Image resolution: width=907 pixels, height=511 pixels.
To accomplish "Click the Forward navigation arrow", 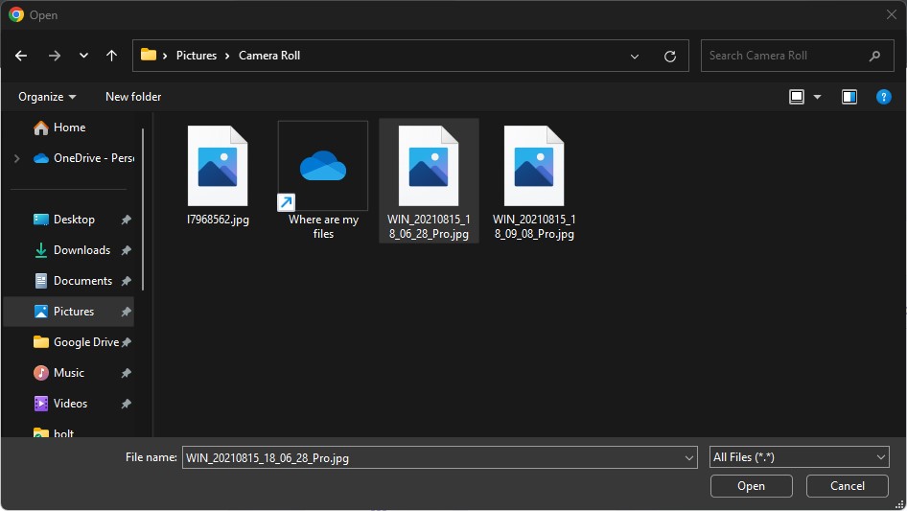I will click(54, 56).
